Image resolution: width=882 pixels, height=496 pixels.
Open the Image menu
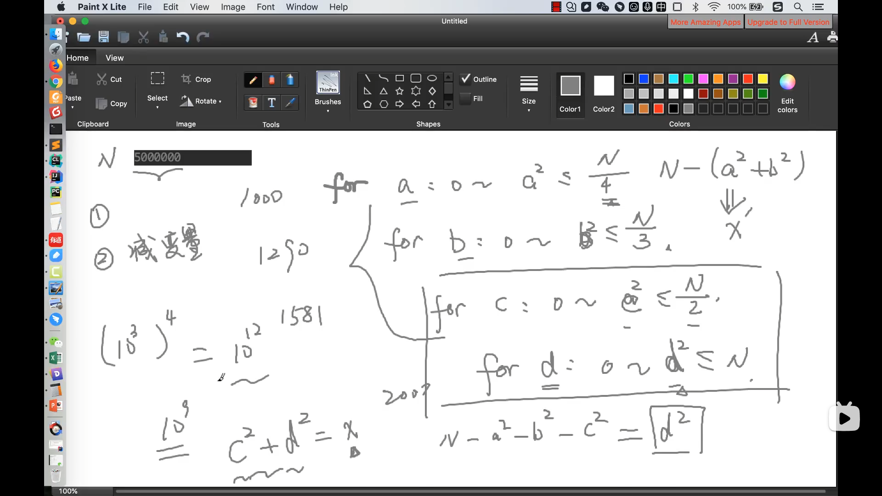click(232, 7)
